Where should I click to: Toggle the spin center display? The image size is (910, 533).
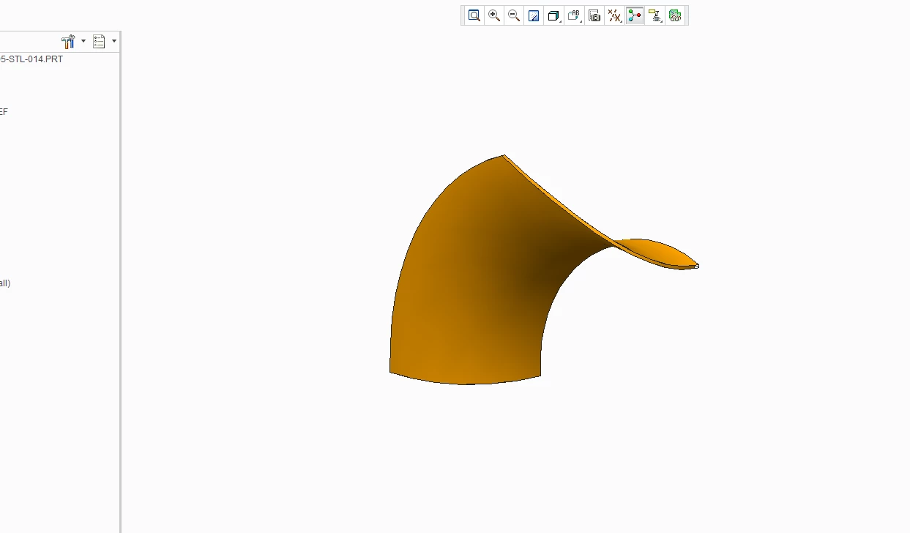pos(635,15)
